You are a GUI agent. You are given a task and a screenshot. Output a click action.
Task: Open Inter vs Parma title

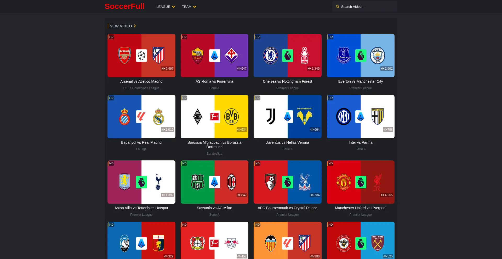click(x=361, y=142)
